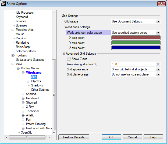Select Keyboard options page
Screen dimensions: 167x144
tap(22, 17)
